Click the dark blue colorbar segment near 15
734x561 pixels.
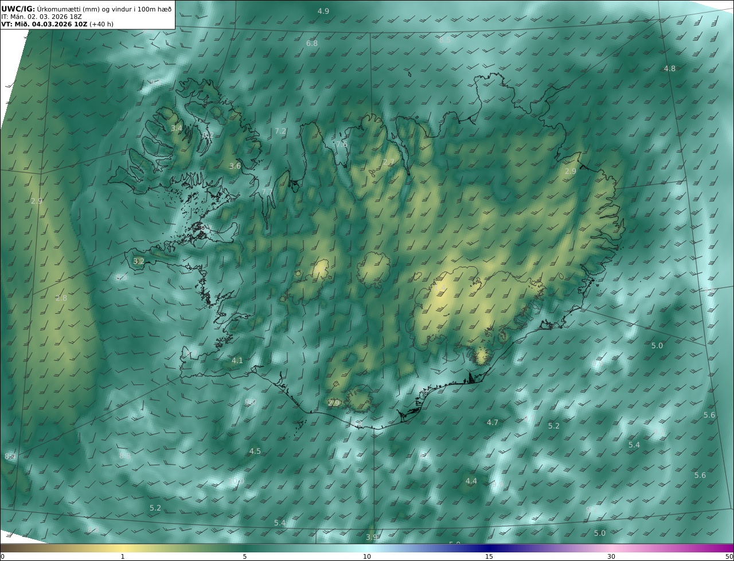489,548
